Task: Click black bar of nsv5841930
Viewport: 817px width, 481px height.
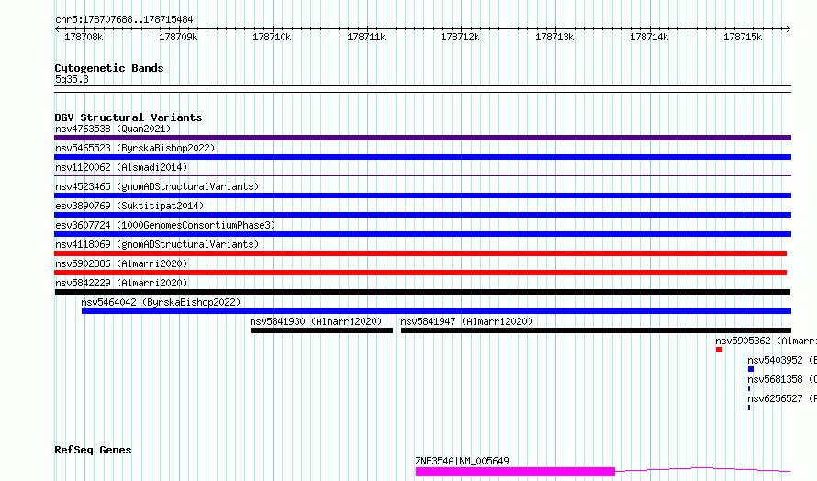Action: point(321,330)
